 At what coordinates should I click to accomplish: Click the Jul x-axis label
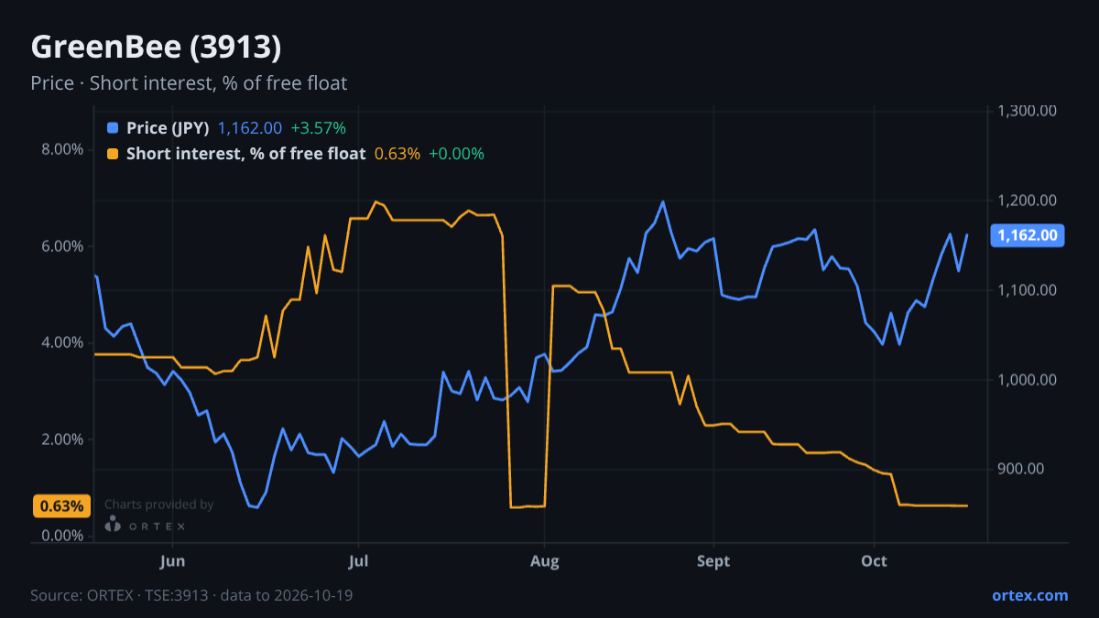[359, 561]
